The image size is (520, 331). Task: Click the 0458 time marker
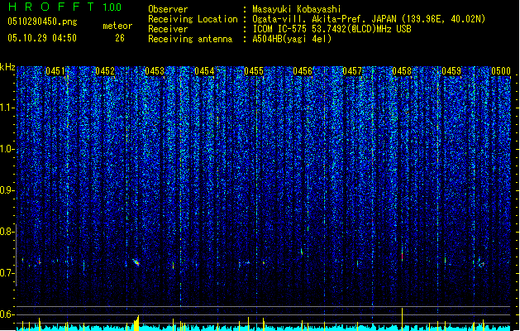tap(402, 71)
